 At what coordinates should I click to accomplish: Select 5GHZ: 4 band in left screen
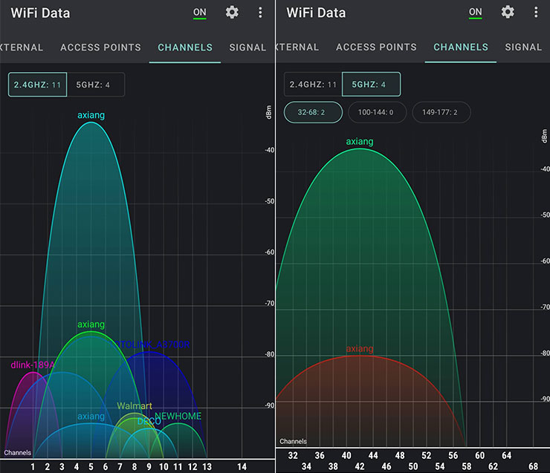click(x=96, y=85)
